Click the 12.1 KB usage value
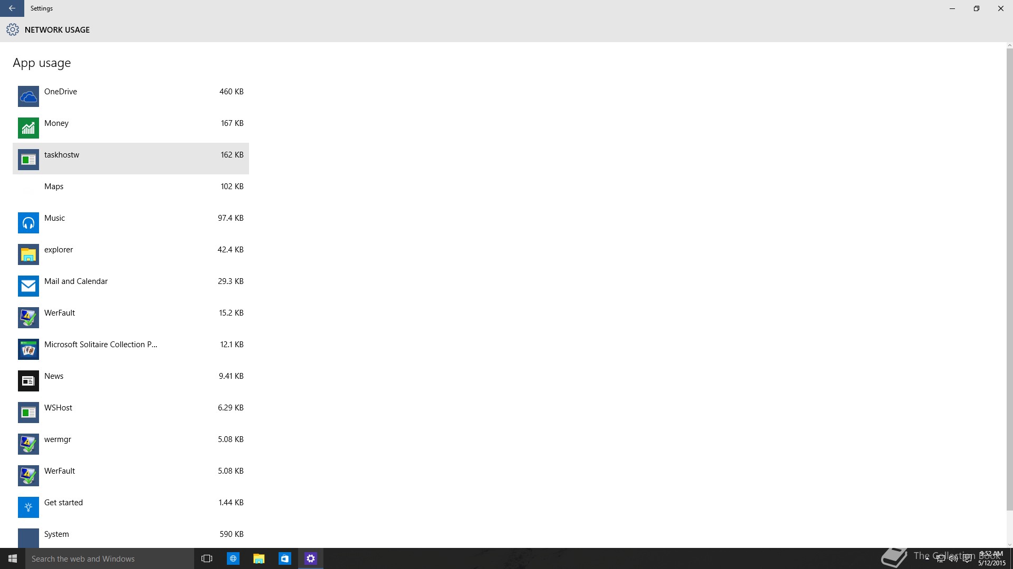1013x569 pixels. [x=232, y=345]
